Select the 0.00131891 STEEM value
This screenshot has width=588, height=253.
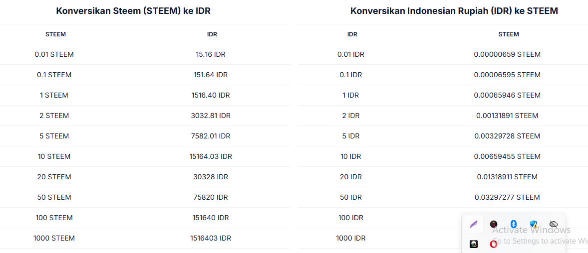[x=507, y=116]
